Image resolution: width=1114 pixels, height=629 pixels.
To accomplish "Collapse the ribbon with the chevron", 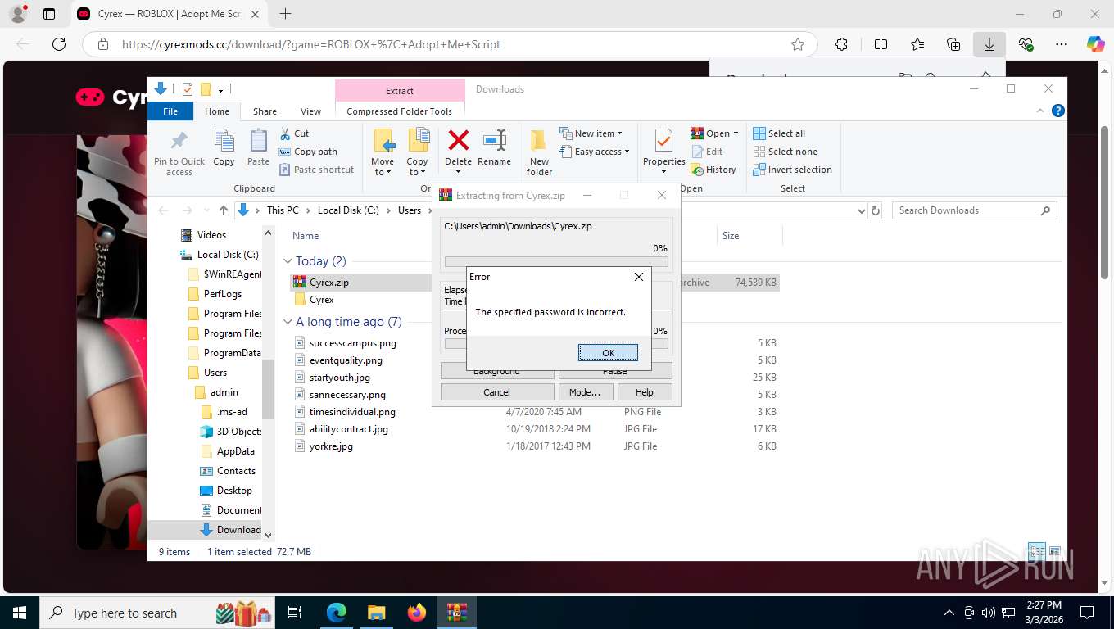I will tap(1041, 111).
